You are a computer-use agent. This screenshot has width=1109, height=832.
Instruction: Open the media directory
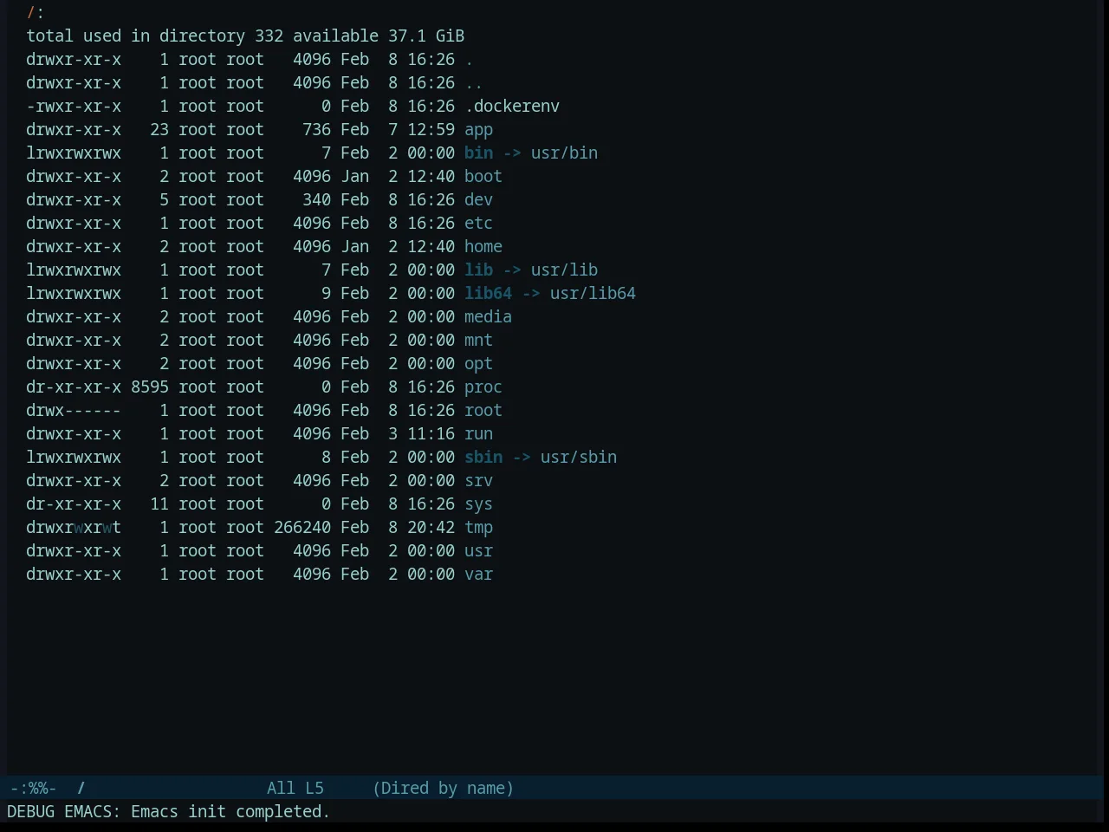click(x=488, y=317)
